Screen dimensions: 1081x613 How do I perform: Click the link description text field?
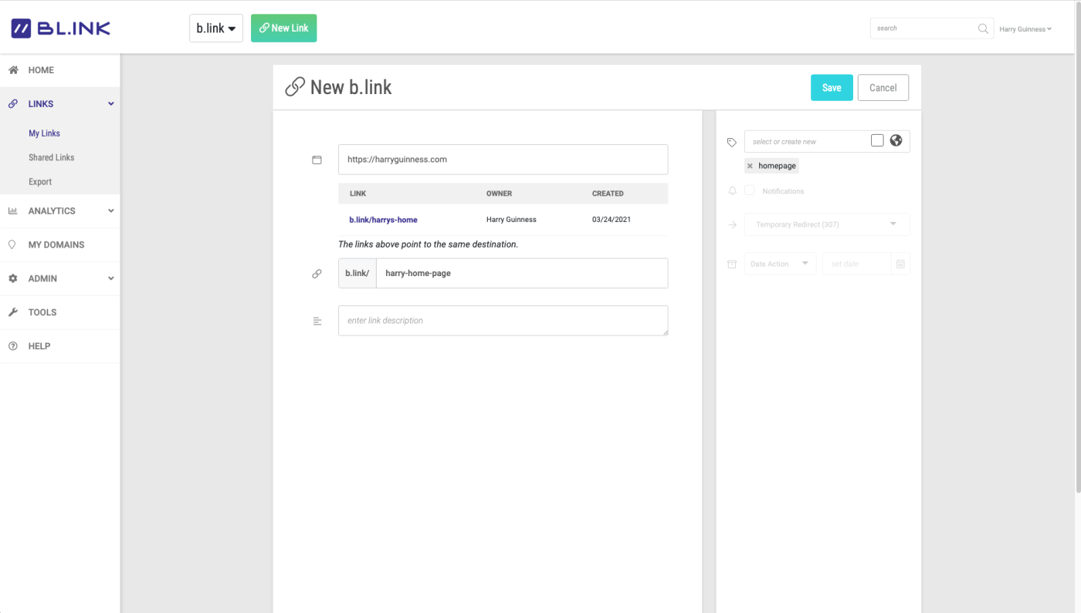(503, 321)
